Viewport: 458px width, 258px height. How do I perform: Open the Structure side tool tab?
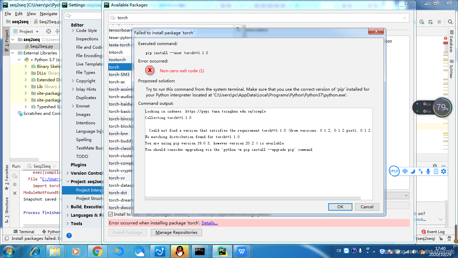click(x=6, y=210)
